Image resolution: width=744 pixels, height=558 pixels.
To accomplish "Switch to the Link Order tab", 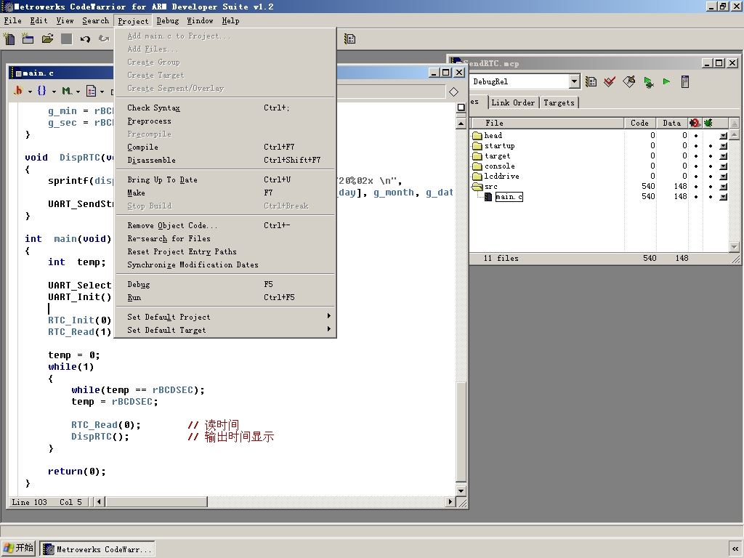I will coord(513,102).
